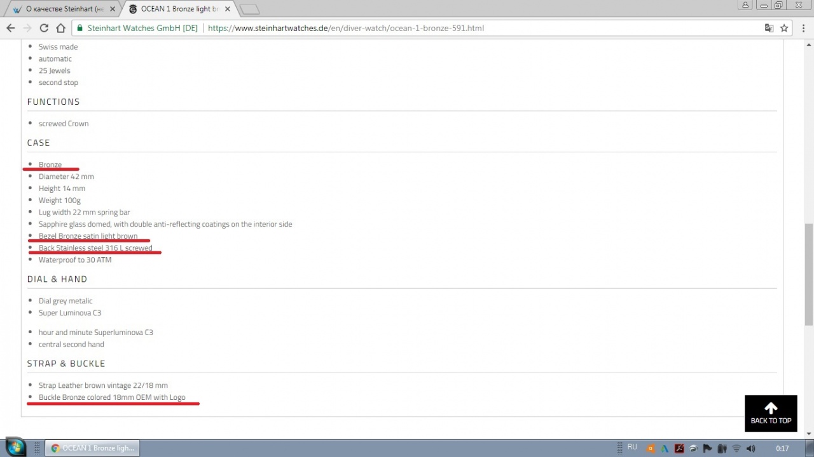Close the 'О качестве Steinhart' tab

coord(113,9)
